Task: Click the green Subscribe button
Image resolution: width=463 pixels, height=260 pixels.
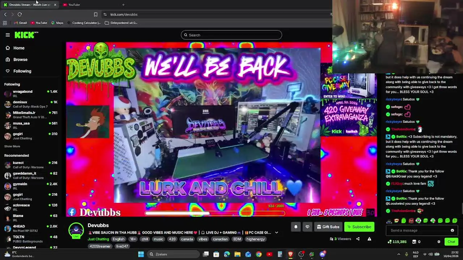Action: tap(359, 227)
